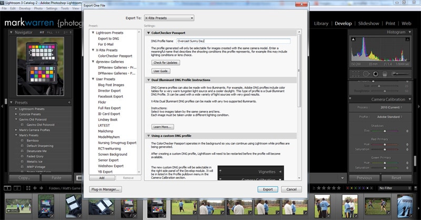The height and width of the screenshot is (220, 421).
Task: Set filter to one star rating
Action: coord(319,188)
